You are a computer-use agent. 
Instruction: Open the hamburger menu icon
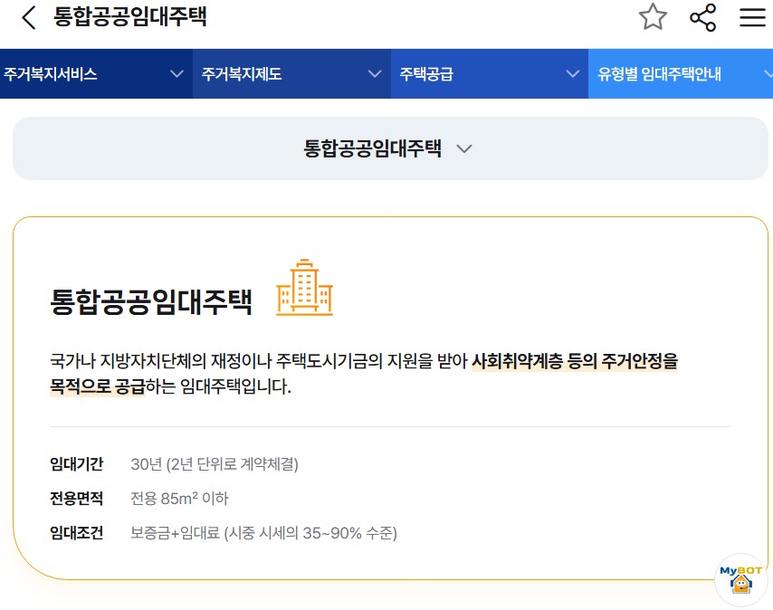(x=752, y=16)
